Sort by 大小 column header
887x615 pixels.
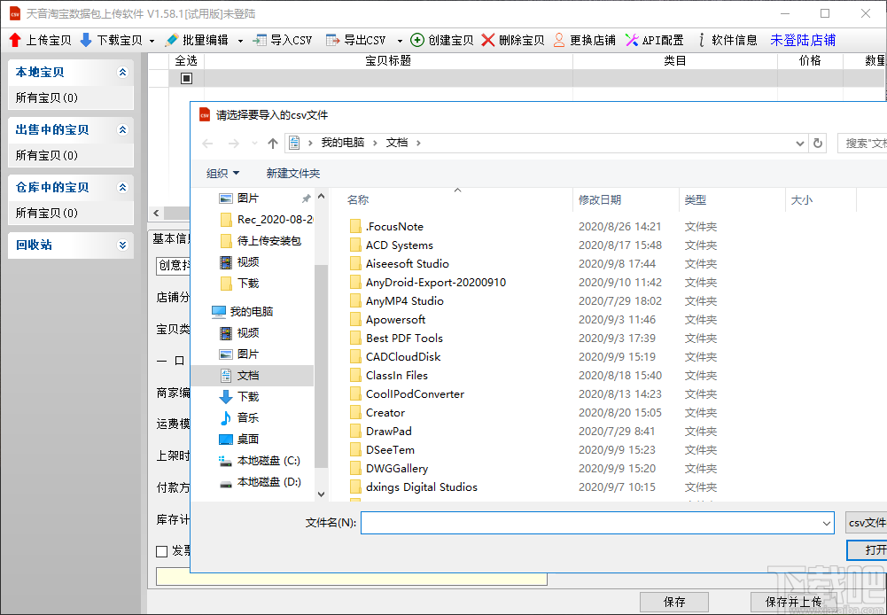pyautogui.click(x=802, y=199)
